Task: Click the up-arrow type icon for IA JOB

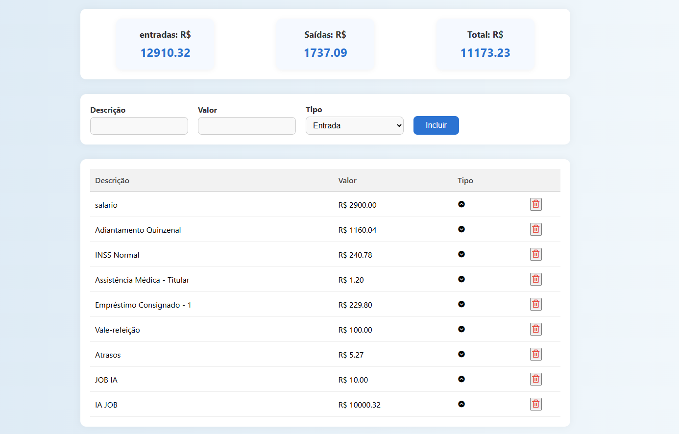Action: pos(461,404)
